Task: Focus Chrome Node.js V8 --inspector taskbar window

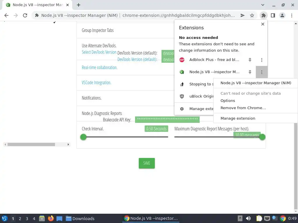Action: tap(151, 218)
